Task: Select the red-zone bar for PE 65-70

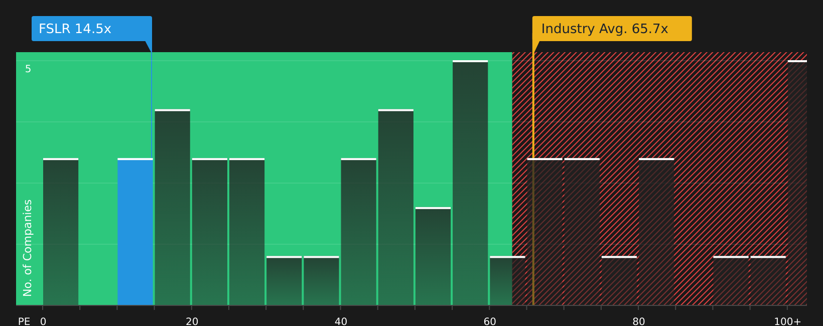Action: pos(545,232)
